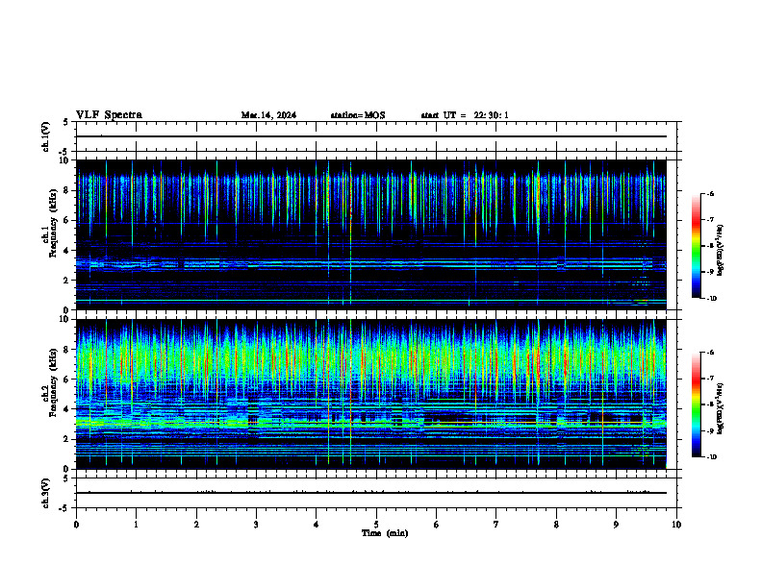Click the time axis tick label "6"
This screenshot has height=588, width=762.
pyautogui.click(x=436, y=525)
